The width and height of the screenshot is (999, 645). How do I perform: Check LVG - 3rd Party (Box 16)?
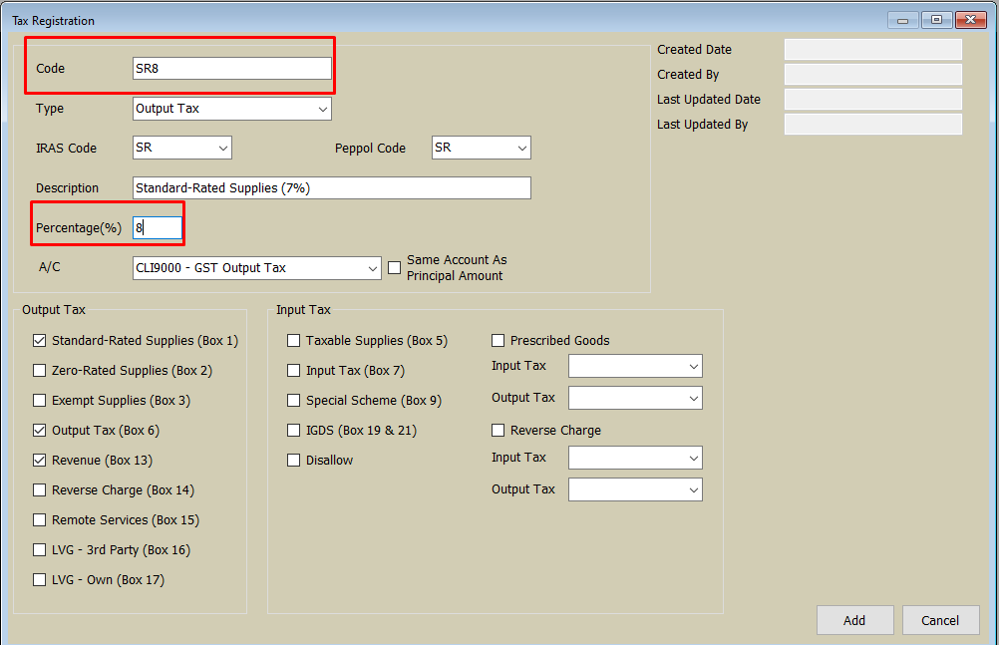pos(40,550)
